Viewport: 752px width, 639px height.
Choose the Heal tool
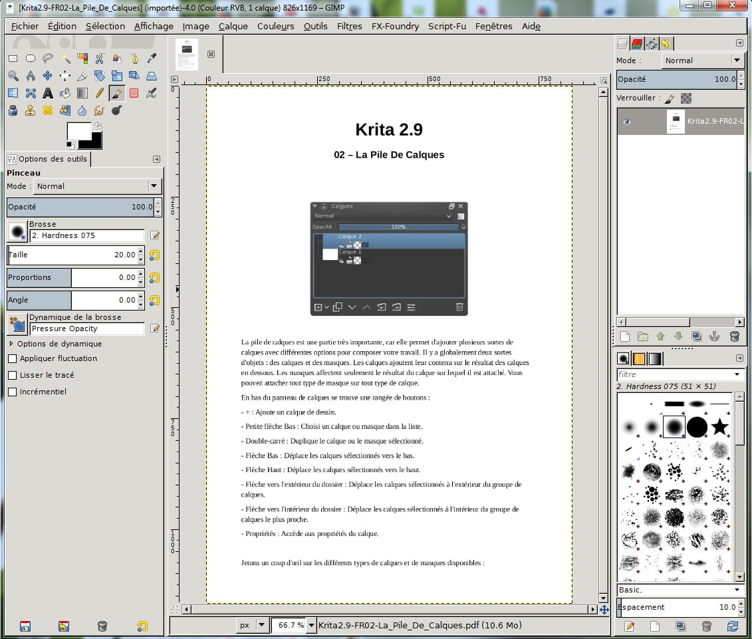(47, 110)
